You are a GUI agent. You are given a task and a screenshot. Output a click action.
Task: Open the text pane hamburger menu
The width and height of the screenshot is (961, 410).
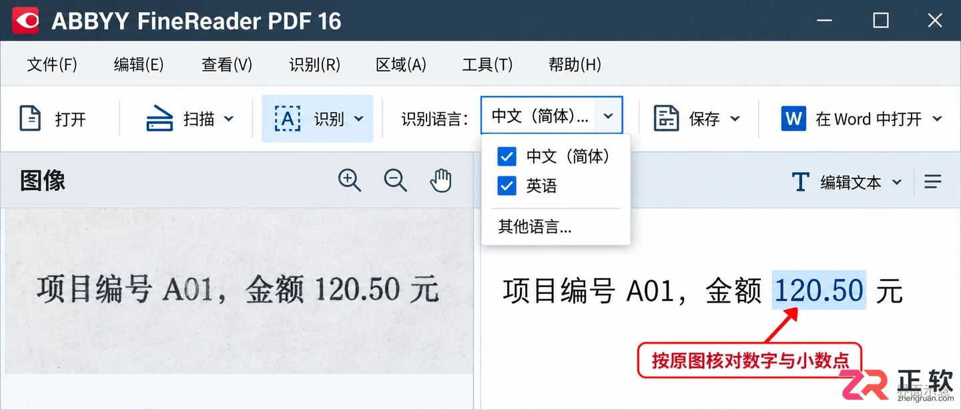click(933, 182)
